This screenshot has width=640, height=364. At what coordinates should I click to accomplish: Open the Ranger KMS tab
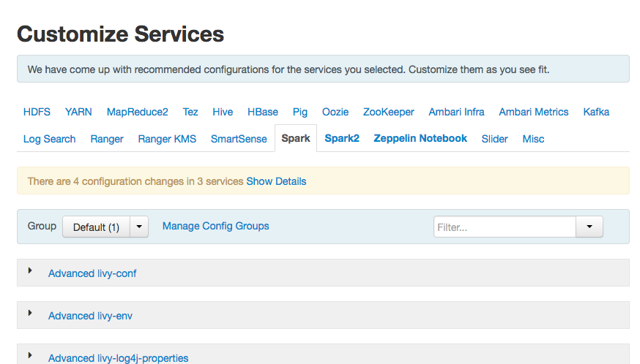pyautogui.click(x=167, y=139)
